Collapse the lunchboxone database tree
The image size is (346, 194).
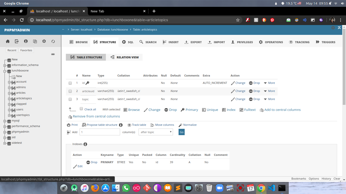(x=4, y=70)
